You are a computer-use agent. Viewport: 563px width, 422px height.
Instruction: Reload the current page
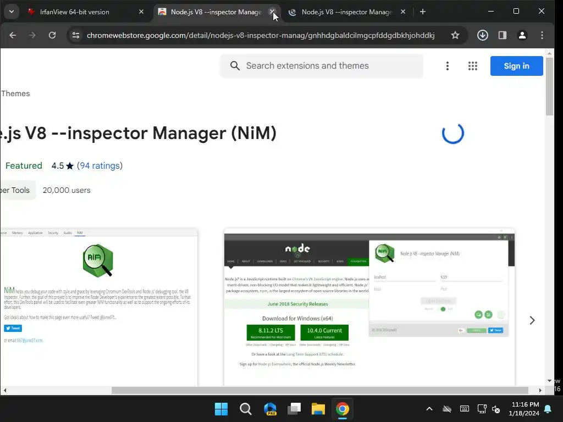pyautogui.click(x=52, y=35)
